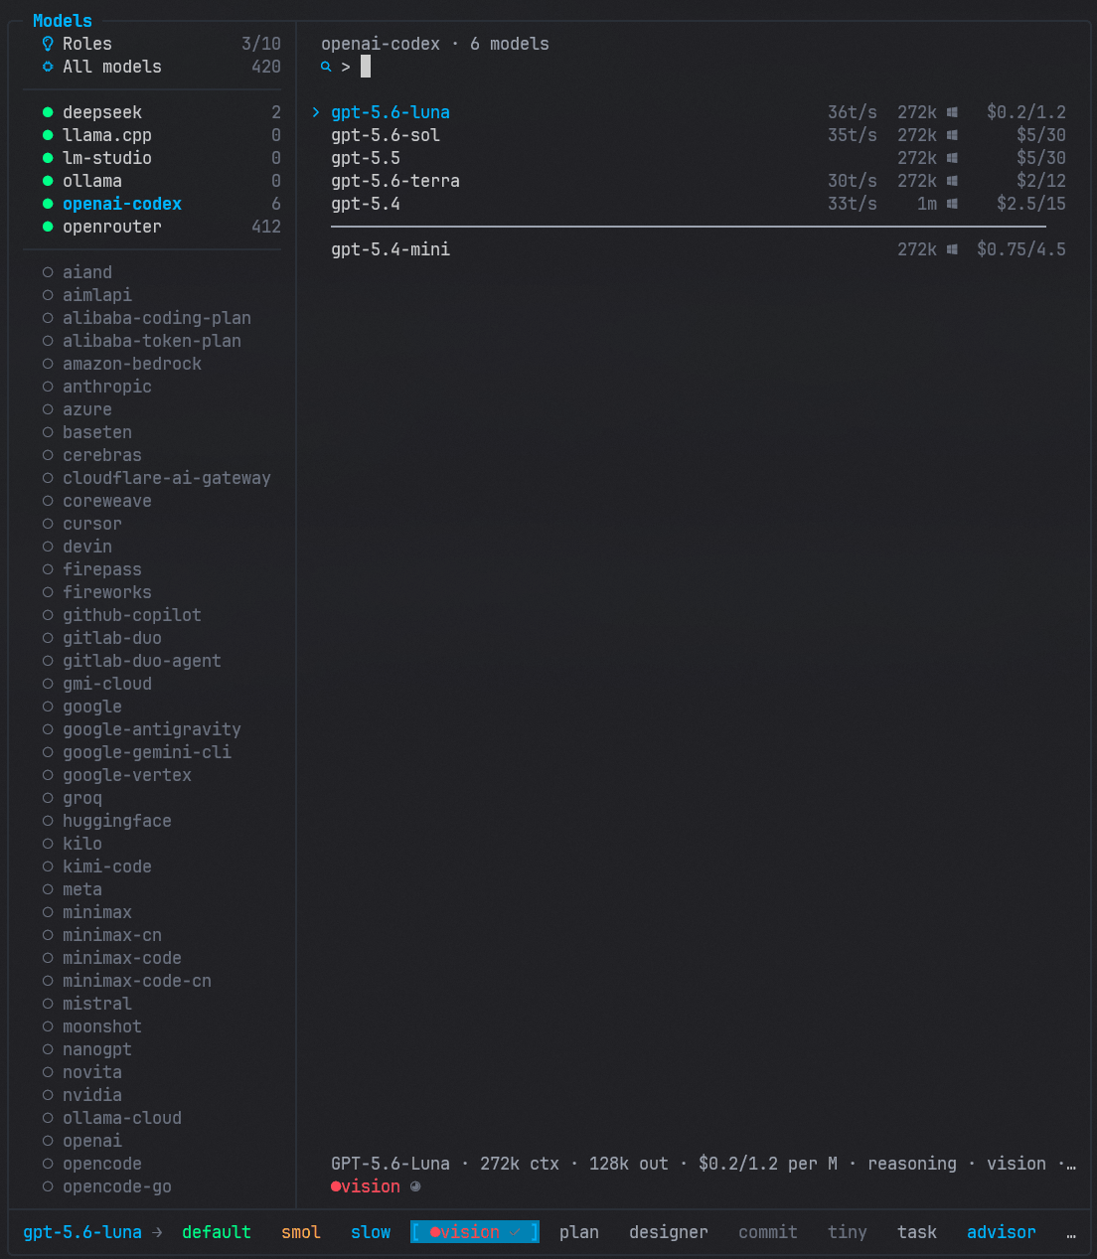
Task: Show more roles via the bottom ellipsis
Action: [1071, 1234]
